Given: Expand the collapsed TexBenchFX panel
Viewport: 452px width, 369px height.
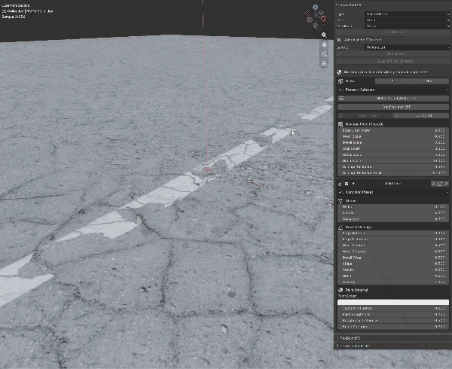Looking at the screenshot, I should coord(392,338).
